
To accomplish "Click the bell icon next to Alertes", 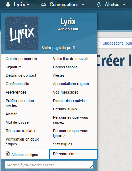I will coord(99,5).
